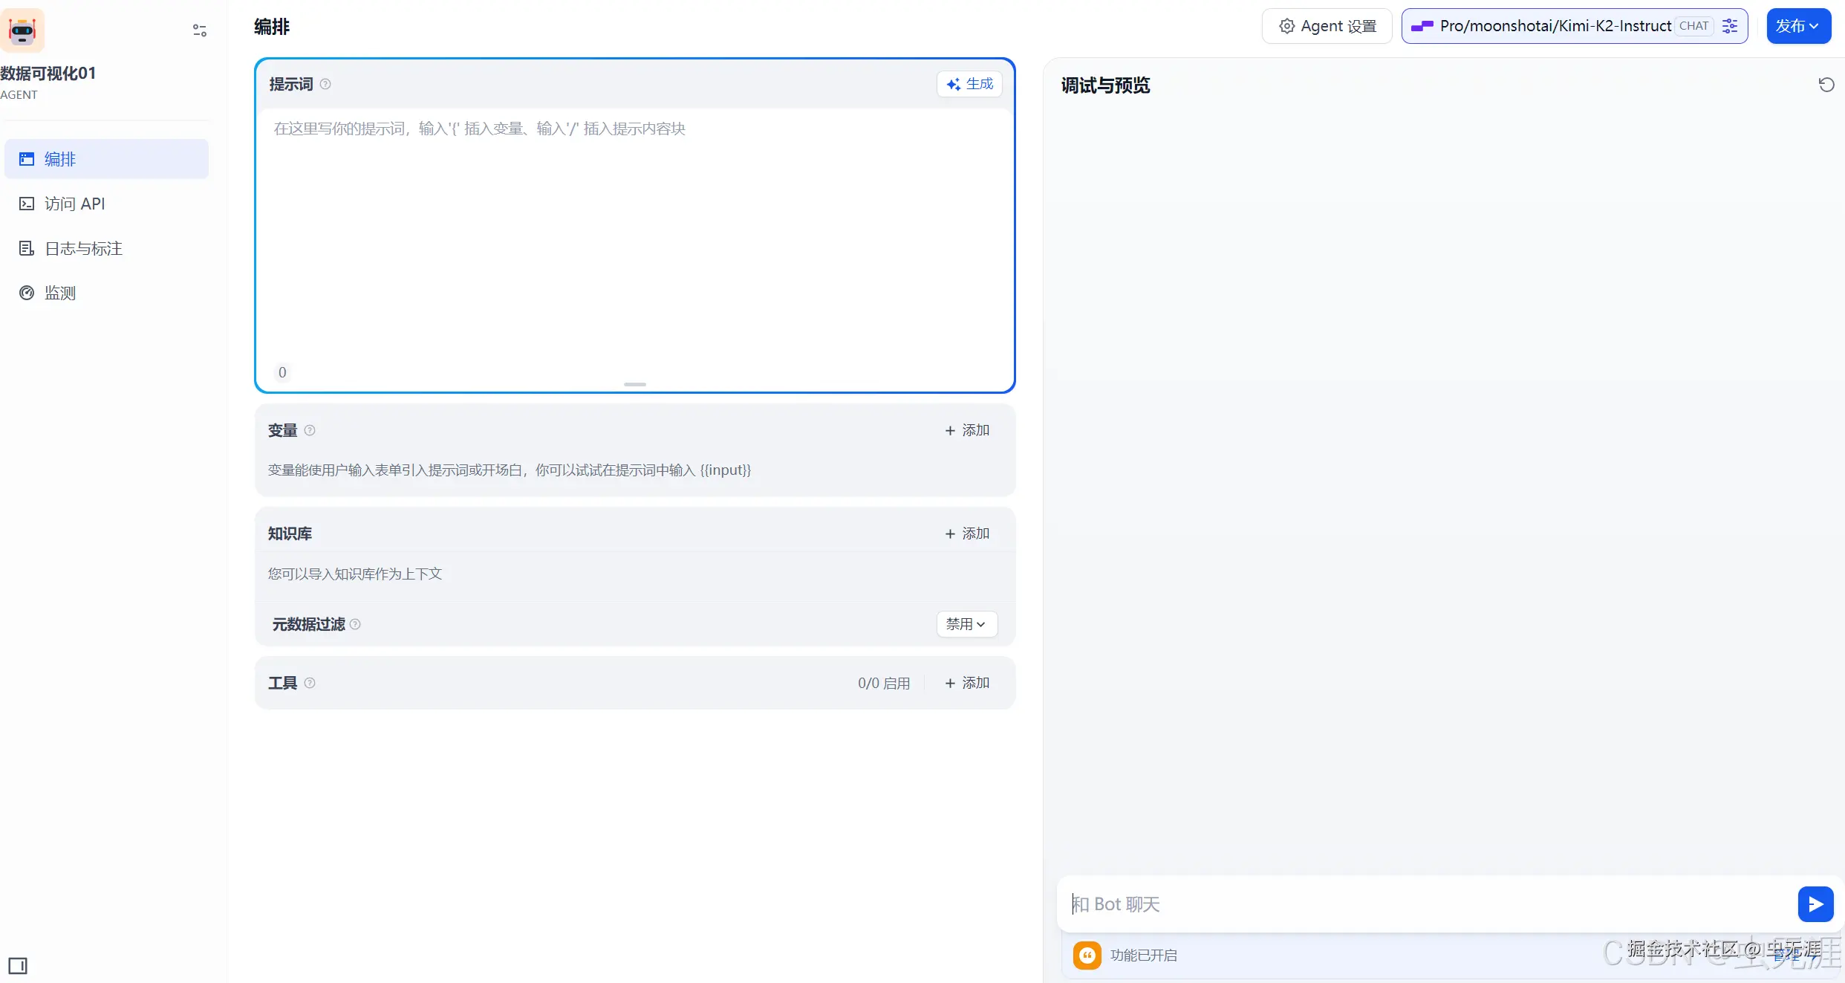
Task: Click the send message icon
Action: [1815, 903]
